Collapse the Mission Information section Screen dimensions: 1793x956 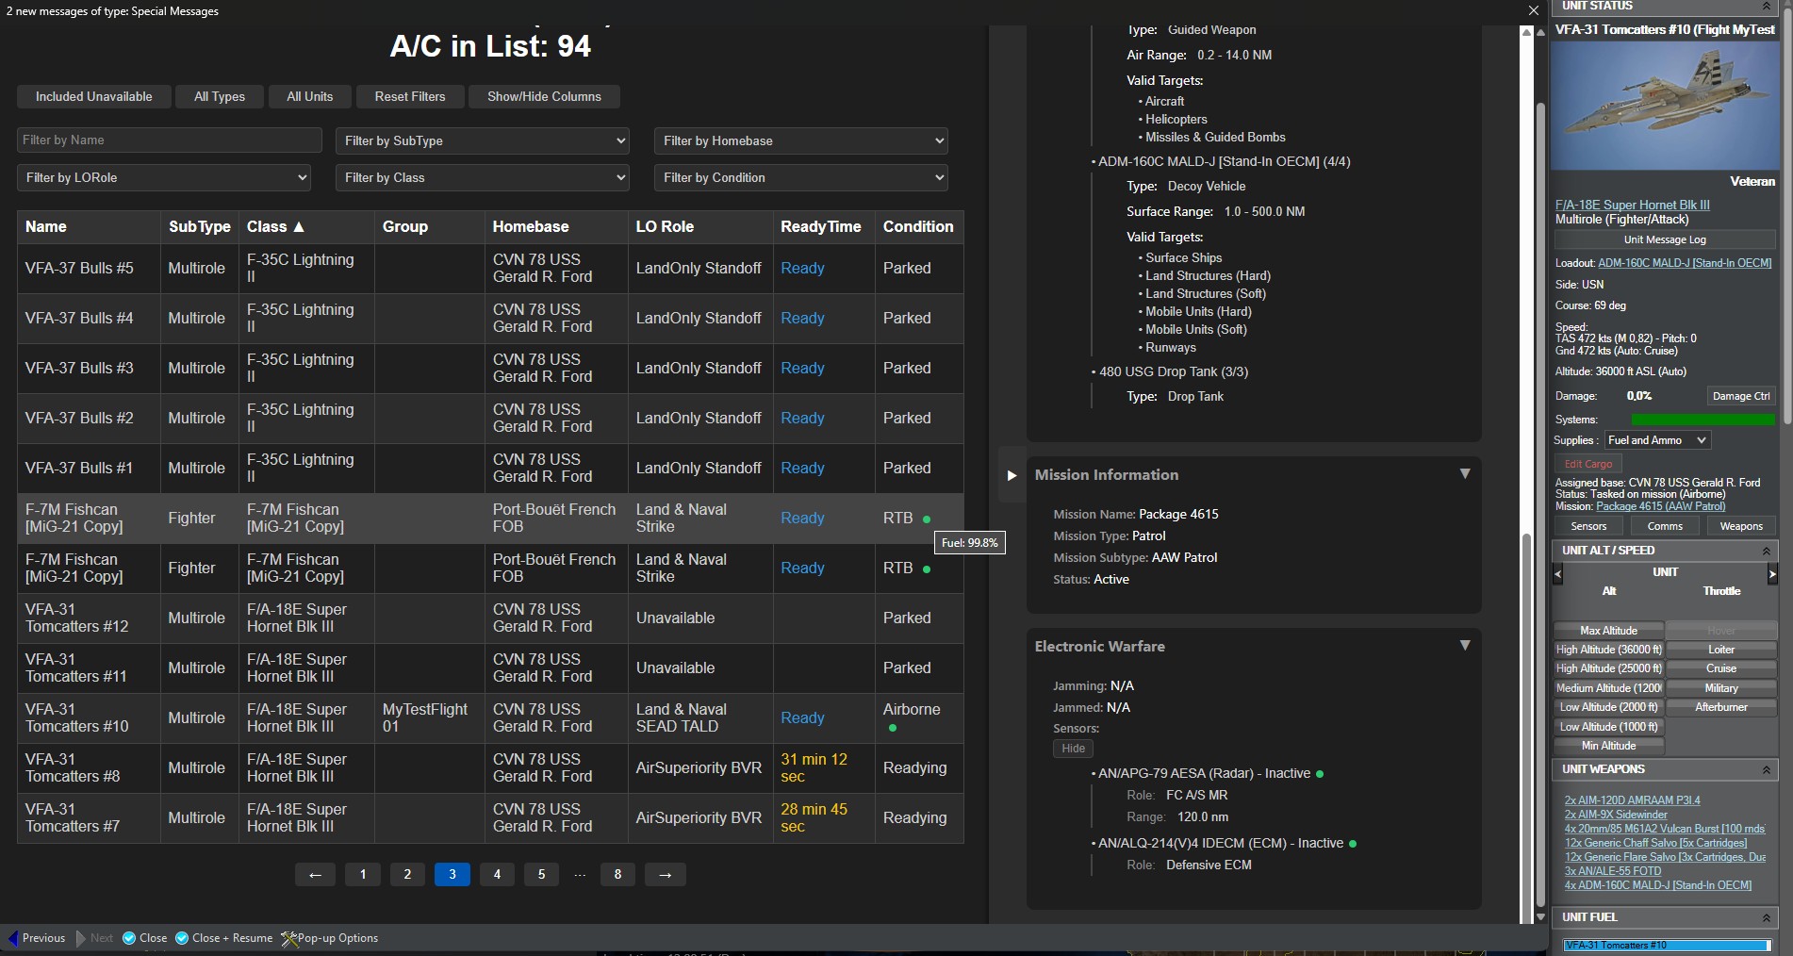pos(1464,474)
